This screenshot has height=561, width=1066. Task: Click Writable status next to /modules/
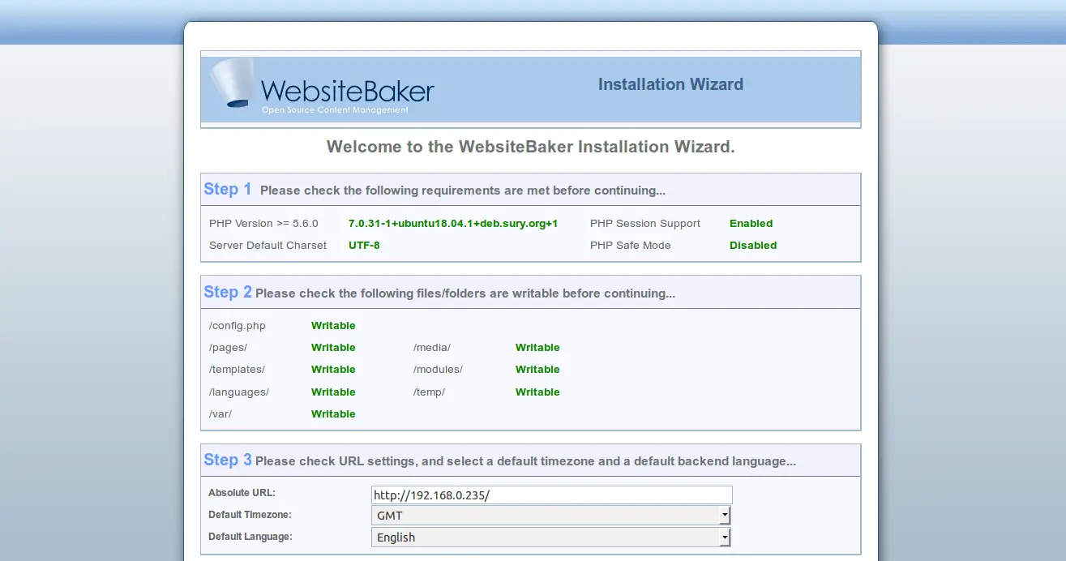coord(537,370)
